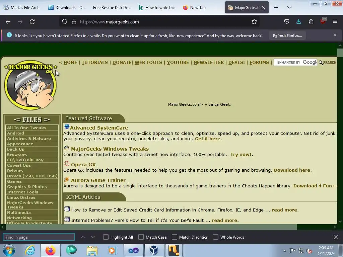343x257 pixels.
Task: Open the WEB TOOLS navigation link
Action: [x=148, y=63]
